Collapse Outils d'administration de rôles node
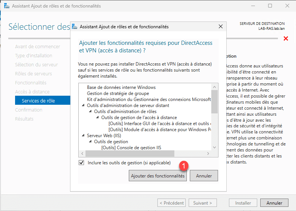Screen dimensions: 296x211 (90, 112)
